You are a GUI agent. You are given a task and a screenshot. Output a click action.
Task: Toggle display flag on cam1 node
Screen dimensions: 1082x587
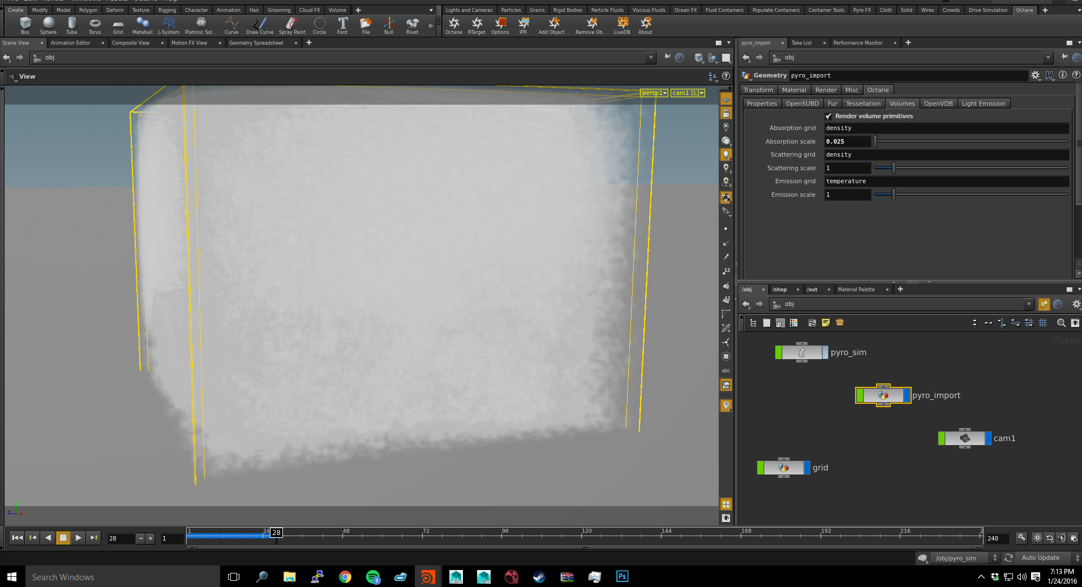[988, 438]
